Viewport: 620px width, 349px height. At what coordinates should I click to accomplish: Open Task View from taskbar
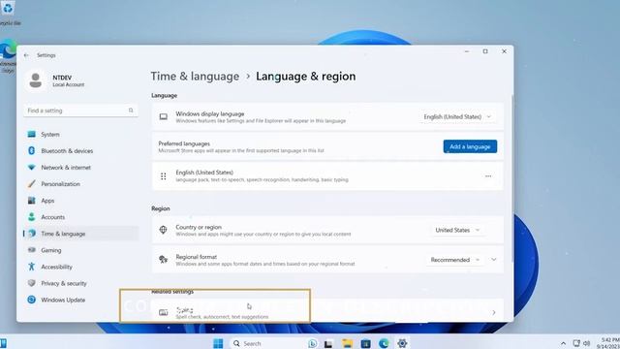(x=328, y=343)
